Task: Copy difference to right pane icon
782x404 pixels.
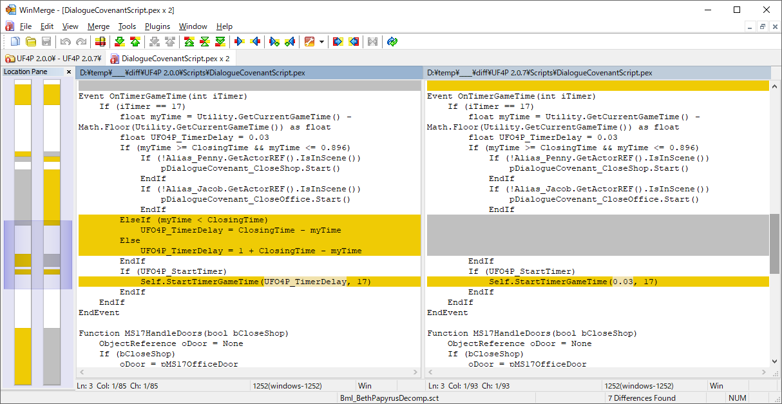Action: (240, 42)
